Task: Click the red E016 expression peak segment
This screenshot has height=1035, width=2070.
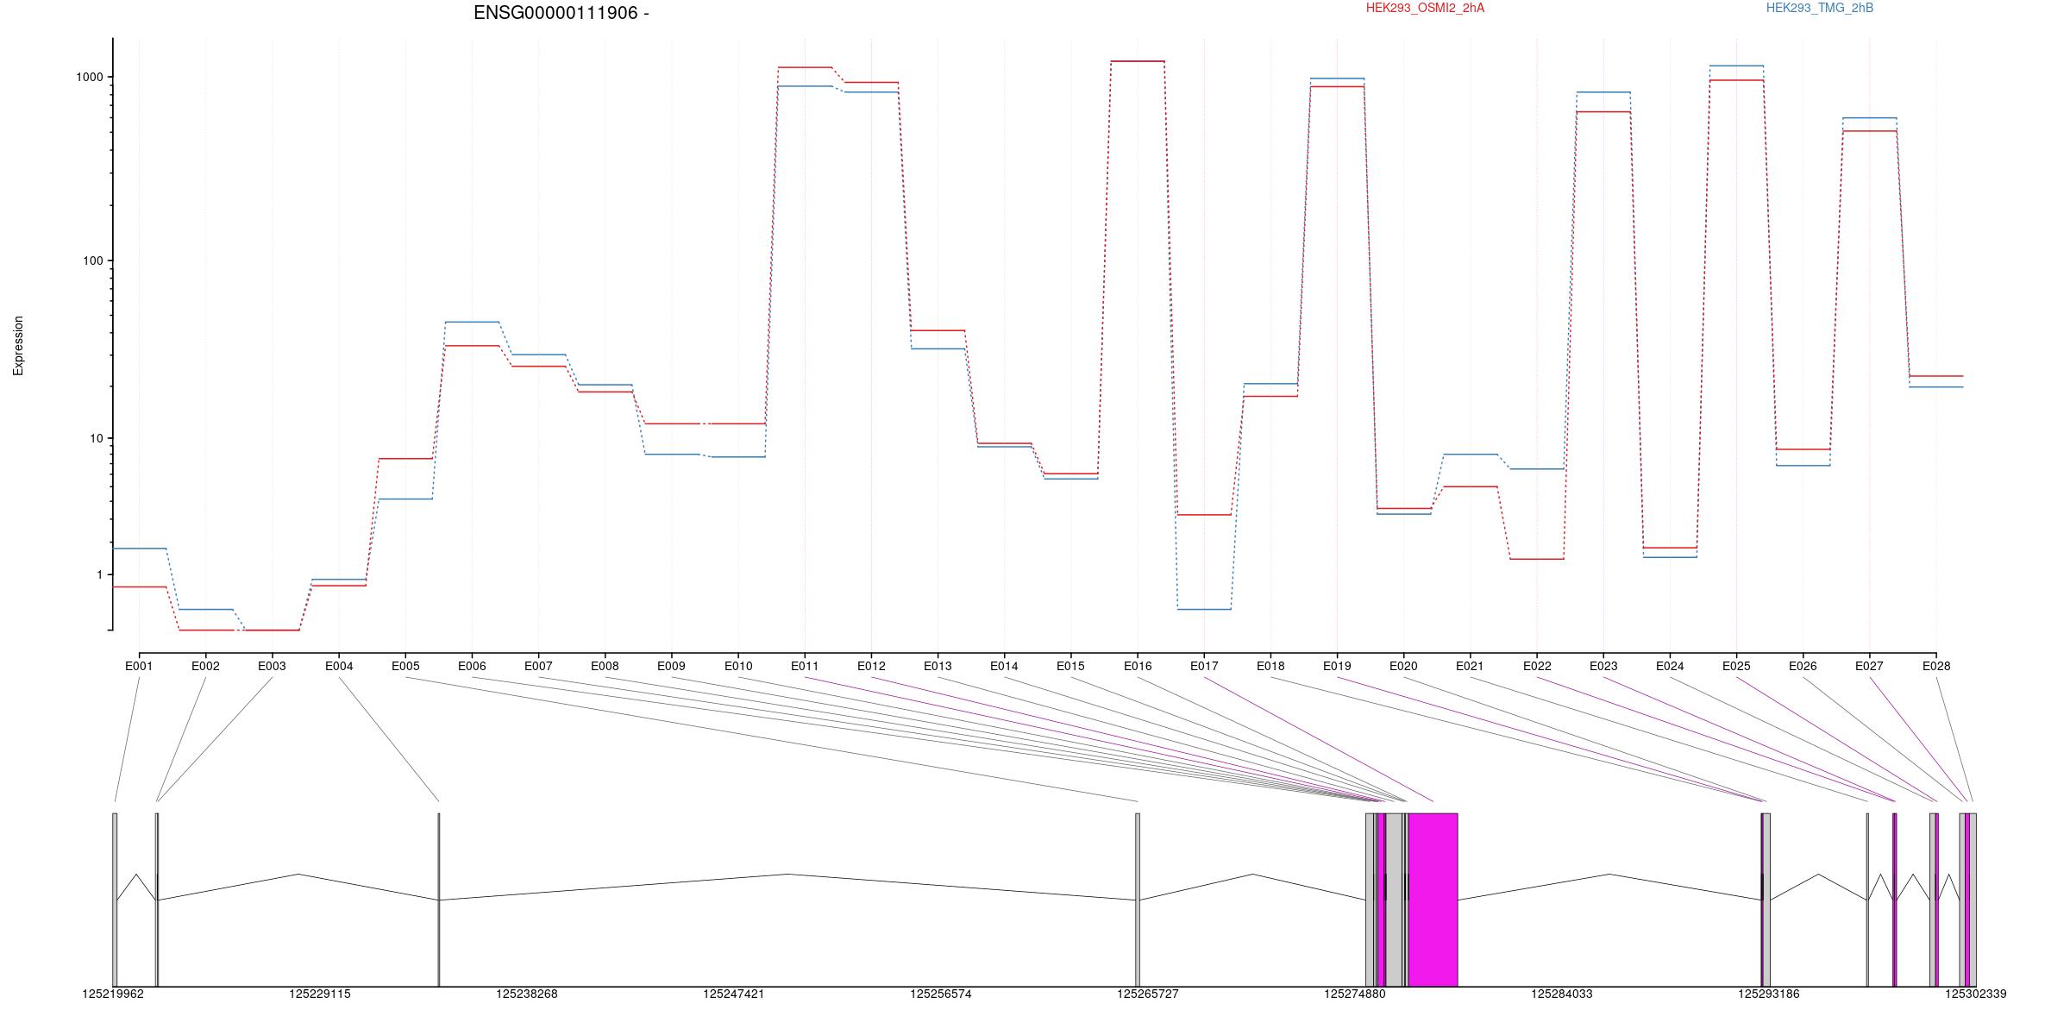Action: (1138, 61)
